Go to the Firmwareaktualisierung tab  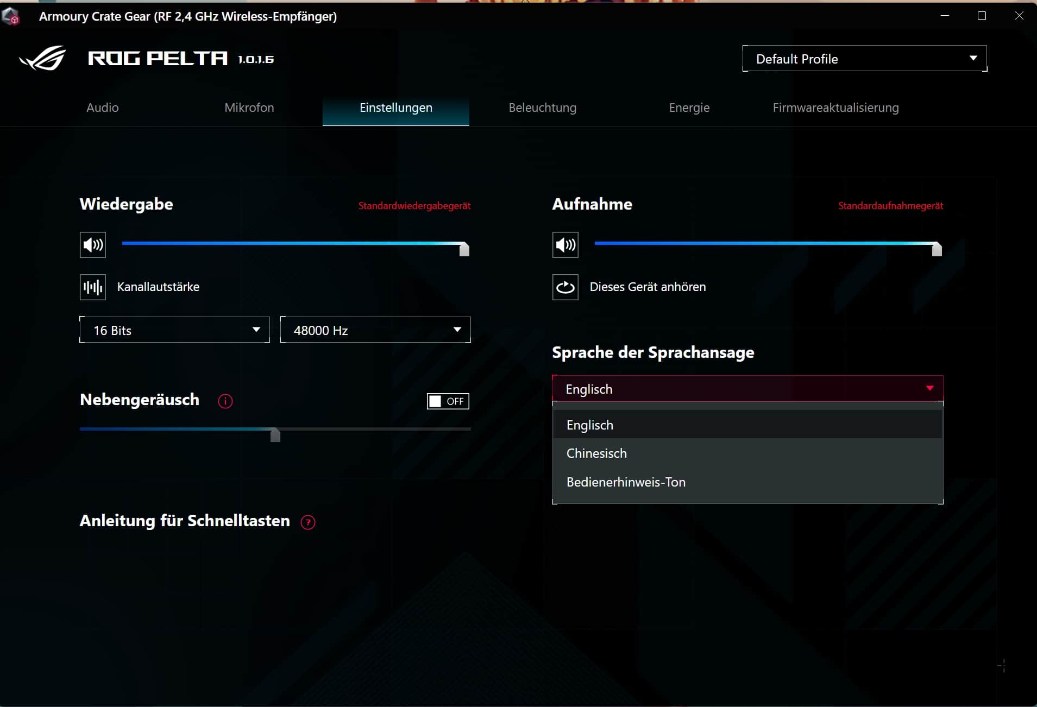pos(835,108)
